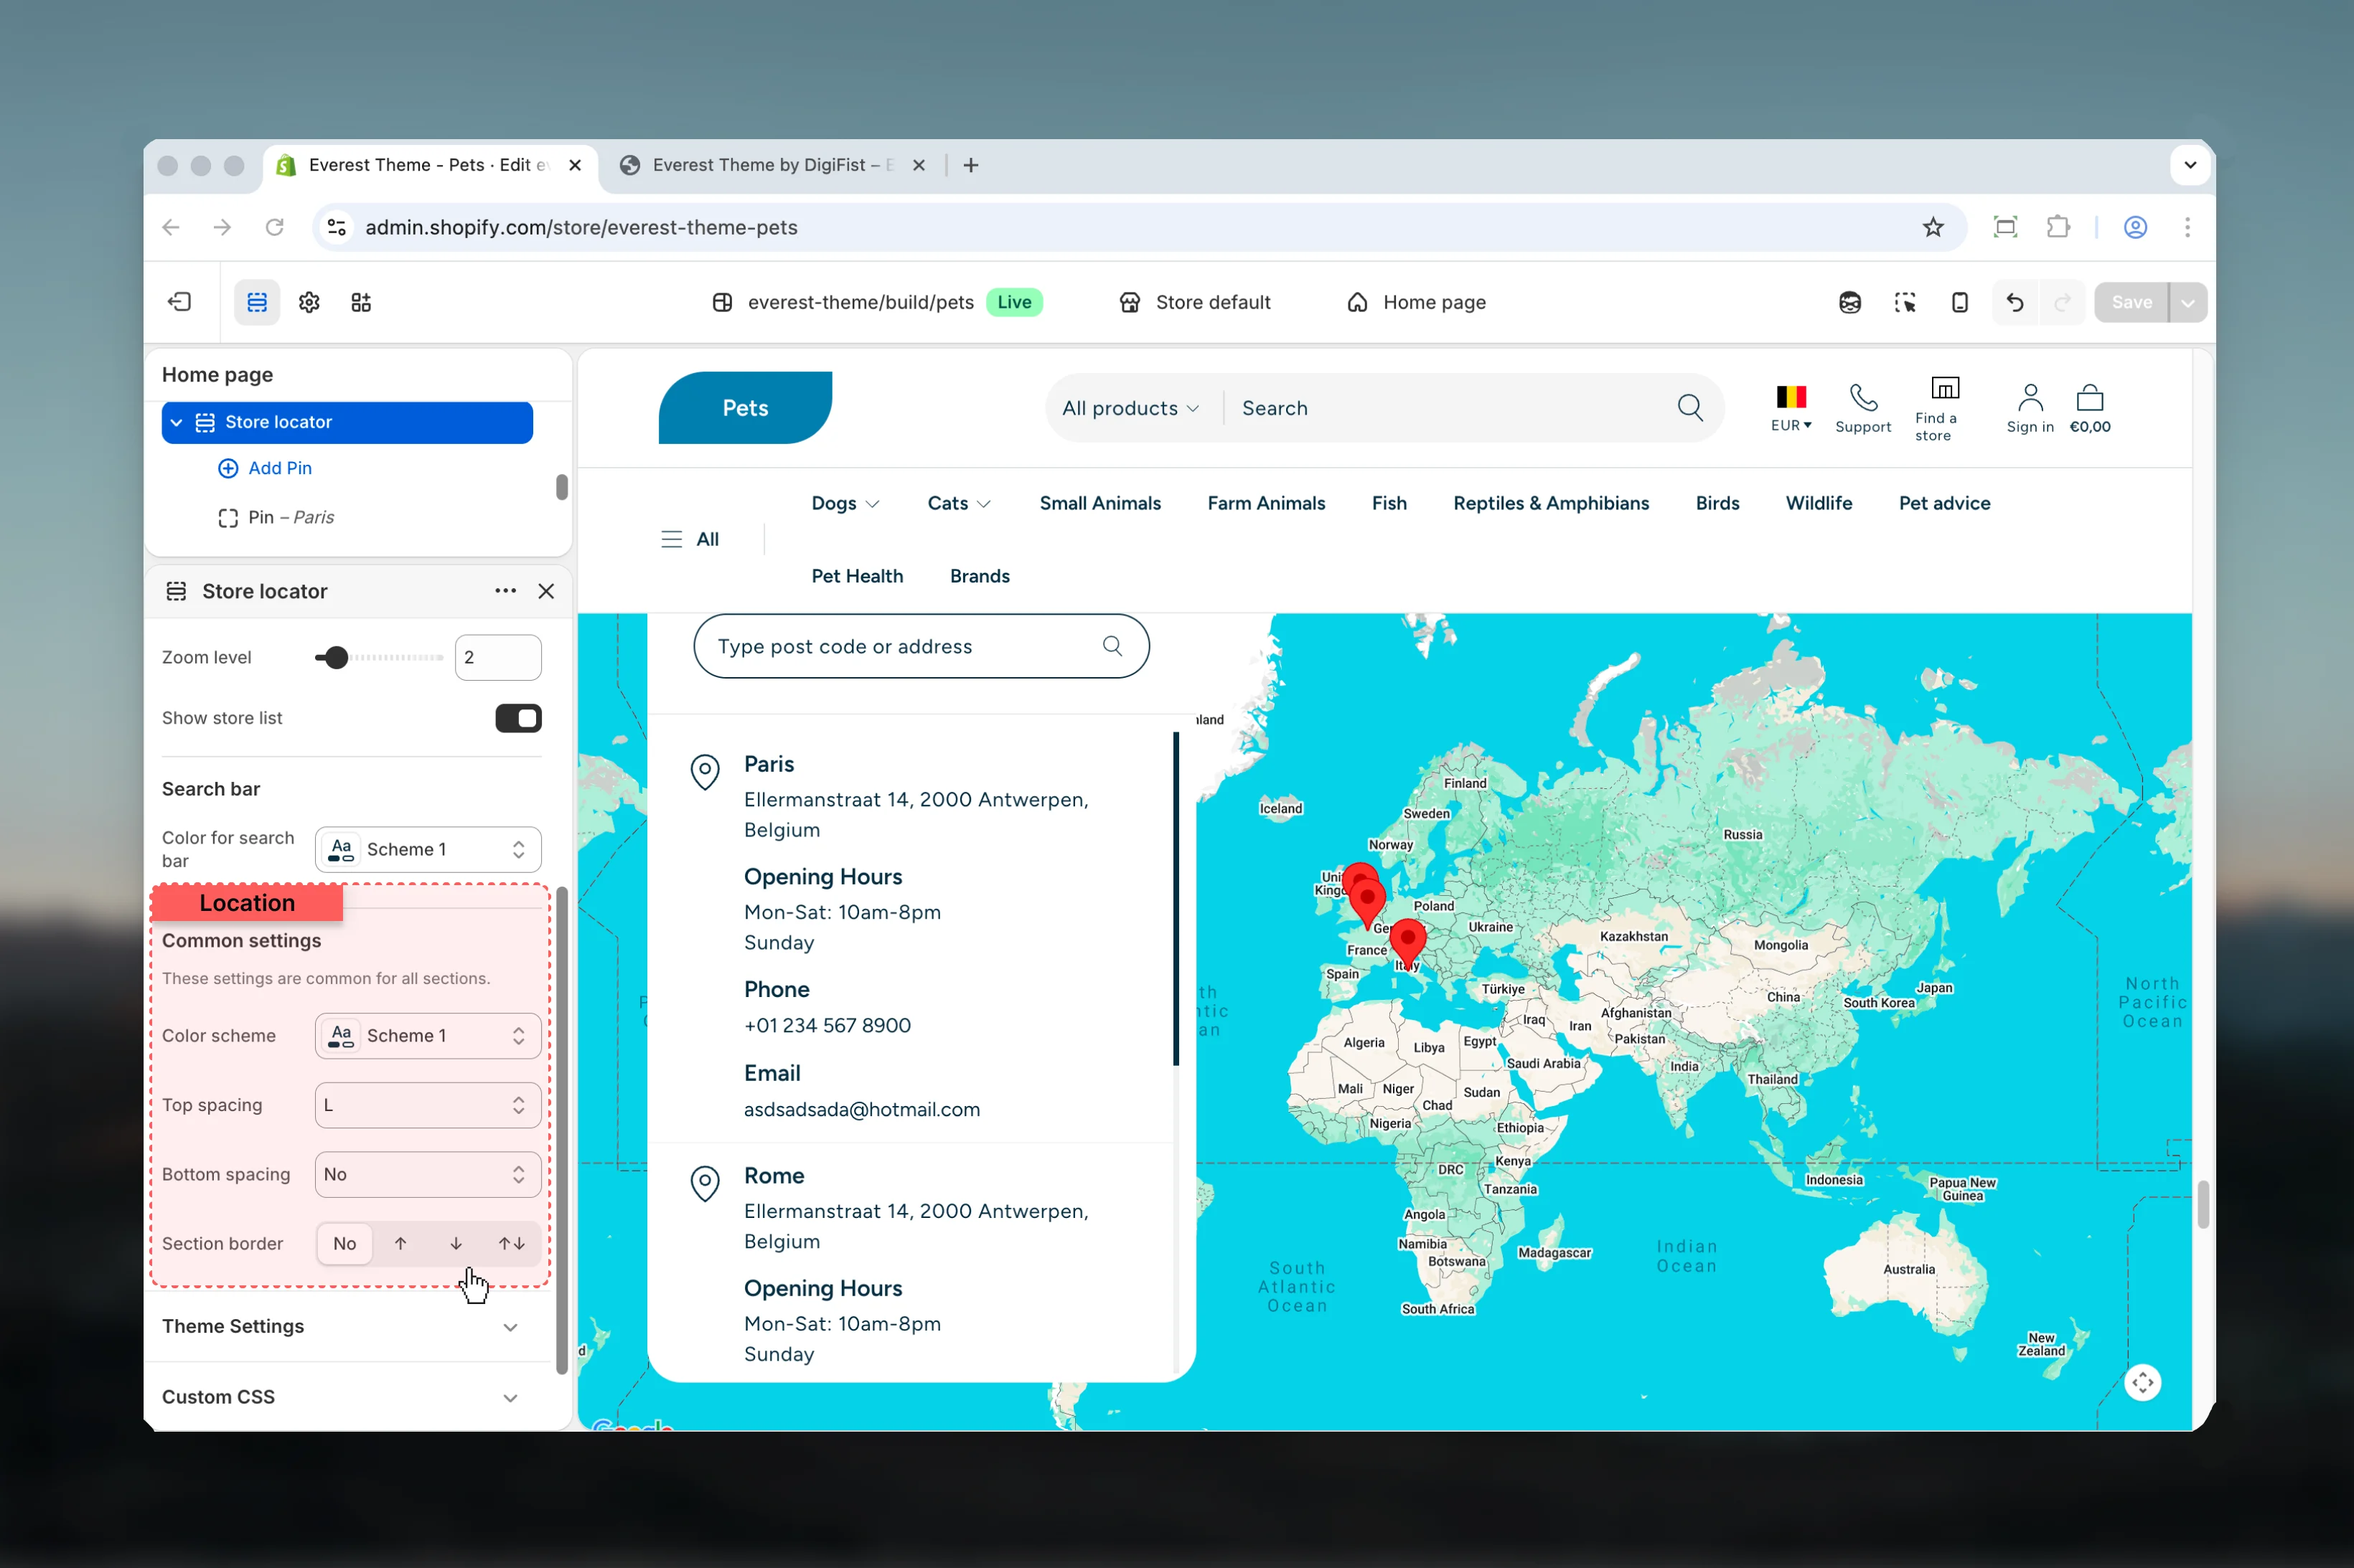Switch to Everest Theme by DigiFist tab
This screenshot has height=1568, width=2354.
[772, 165]
